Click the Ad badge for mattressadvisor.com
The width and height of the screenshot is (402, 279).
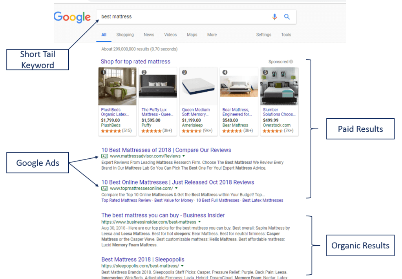104,156
